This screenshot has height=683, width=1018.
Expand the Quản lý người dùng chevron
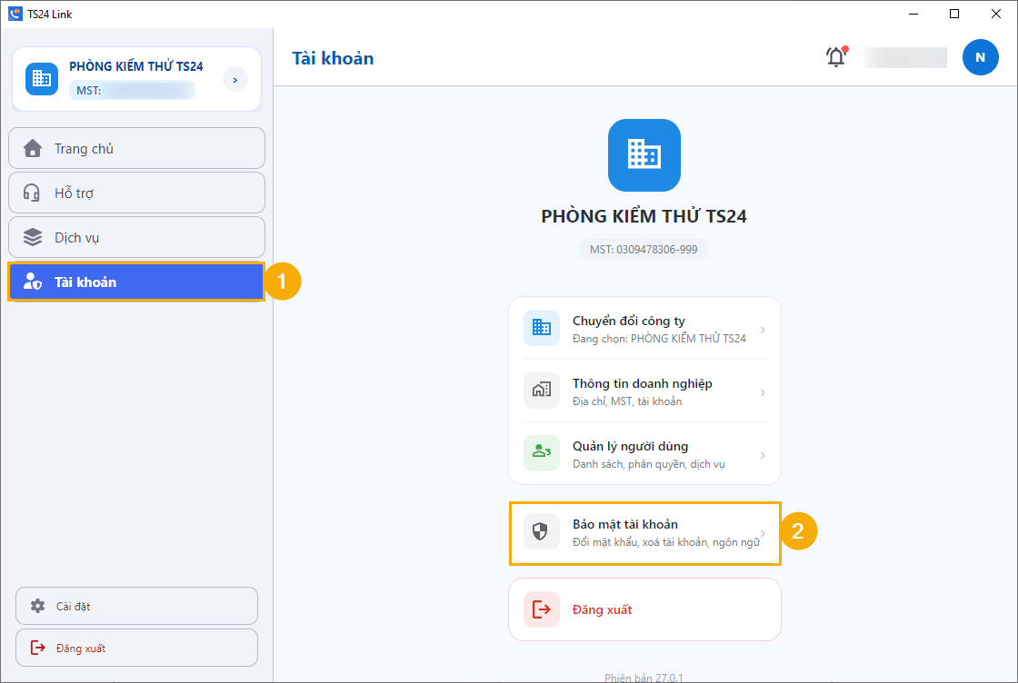click(x=763, y=455)
